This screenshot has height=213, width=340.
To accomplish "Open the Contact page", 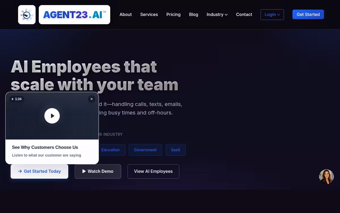I will tap(244, 14).
